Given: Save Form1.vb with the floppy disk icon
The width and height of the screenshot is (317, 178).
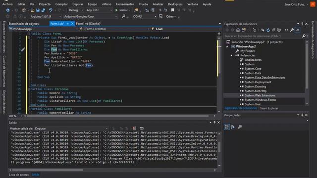Looking at the screenshot, I should tap(38, 10).
